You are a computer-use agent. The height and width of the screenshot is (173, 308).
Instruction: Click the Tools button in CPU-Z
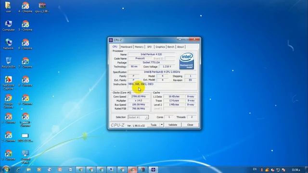154,125
